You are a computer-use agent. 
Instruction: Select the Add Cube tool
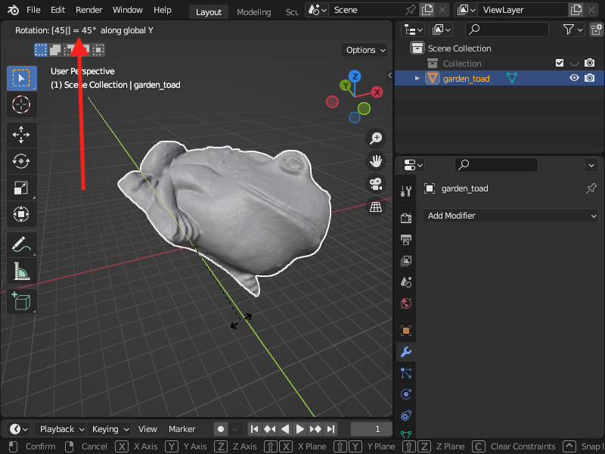coord(22,301)
